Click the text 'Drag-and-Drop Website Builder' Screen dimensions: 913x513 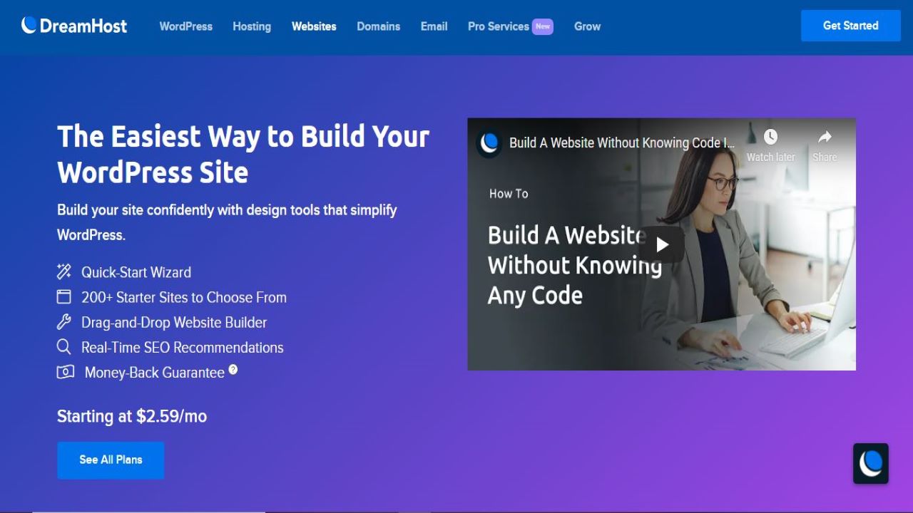click(174, 322)
